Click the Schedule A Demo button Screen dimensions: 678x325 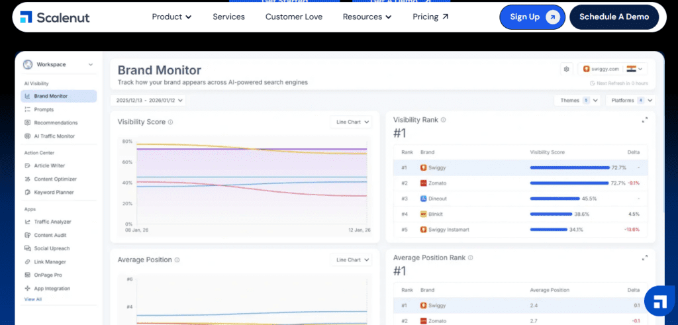point(614,17)
